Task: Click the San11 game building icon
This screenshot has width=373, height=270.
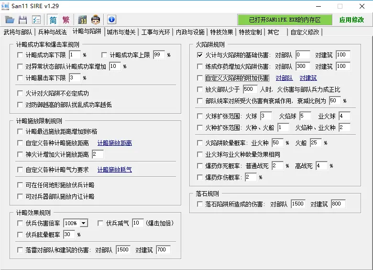Action: coord(82,20)
